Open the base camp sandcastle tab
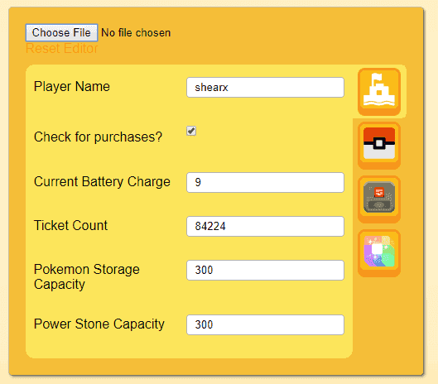The height and width of the screenshot is (384, 438). coord(379,92)
